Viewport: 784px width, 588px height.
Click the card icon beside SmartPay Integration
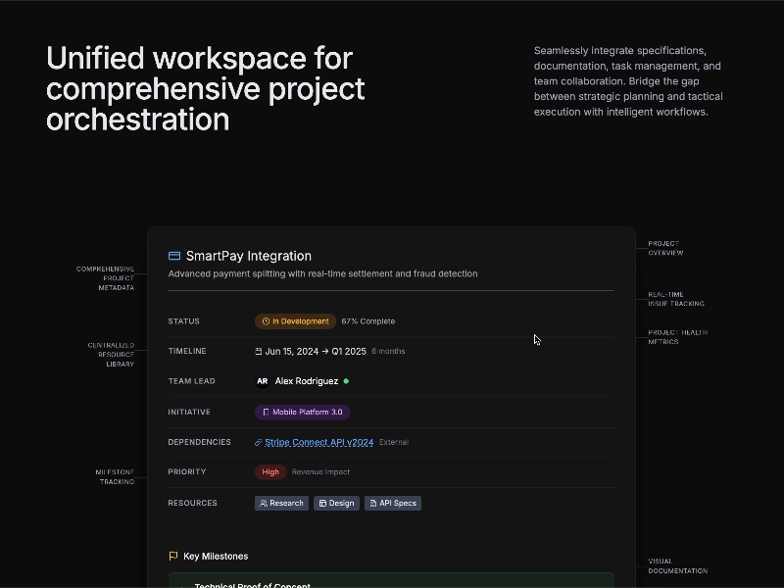coord(172,254)
